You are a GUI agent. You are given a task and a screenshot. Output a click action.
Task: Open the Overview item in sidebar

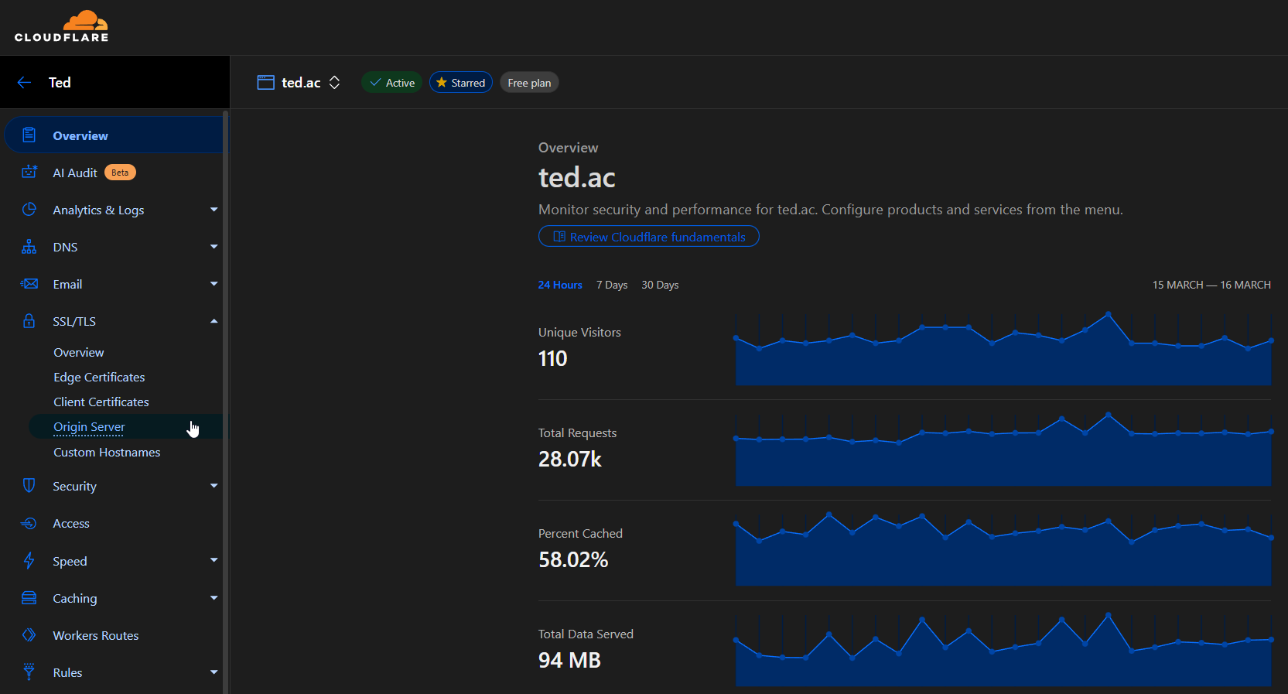tap(114, 135)
